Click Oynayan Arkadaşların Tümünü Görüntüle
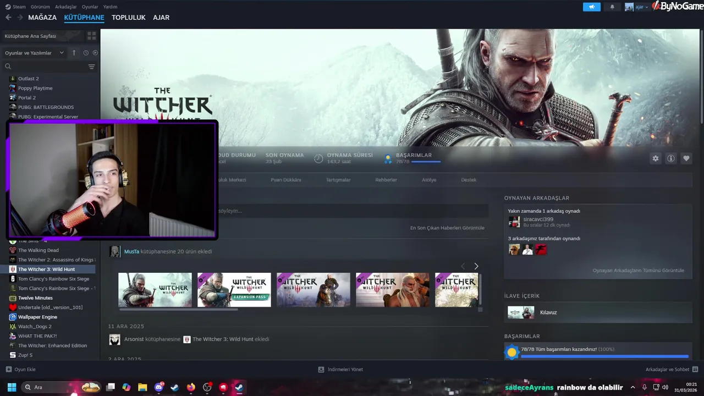704x396 pixels. [x=639, y=270]
